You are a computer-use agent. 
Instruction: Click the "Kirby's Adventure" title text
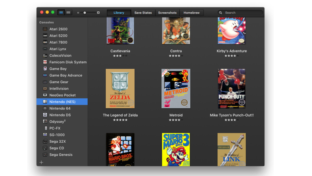click(x=232, y=51)
